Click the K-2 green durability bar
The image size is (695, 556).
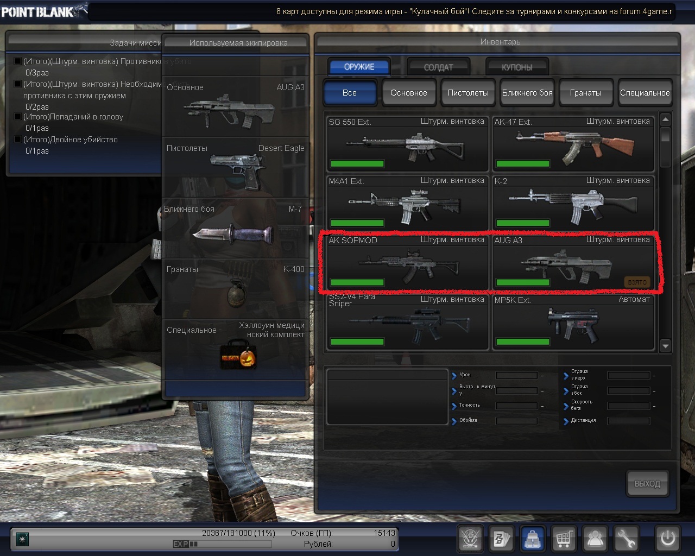(523, 223)
